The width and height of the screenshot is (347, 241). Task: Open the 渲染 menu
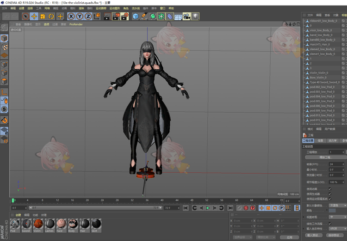81,8
